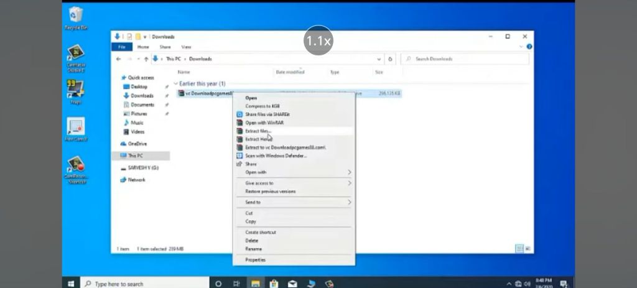
Task: Switch to details view layout button
Action: tap(519, 249)
